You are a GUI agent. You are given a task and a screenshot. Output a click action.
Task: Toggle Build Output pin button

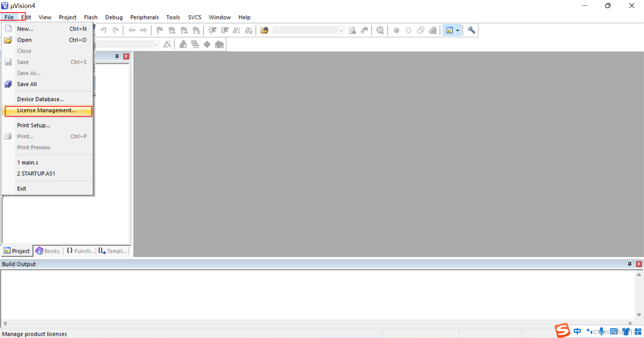click(630, 264)
